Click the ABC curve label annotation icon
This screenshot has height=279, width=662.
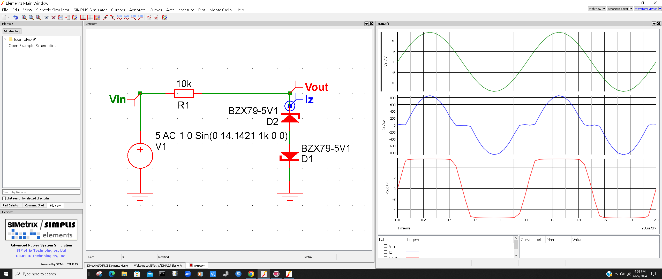click(x=61, y=17)
